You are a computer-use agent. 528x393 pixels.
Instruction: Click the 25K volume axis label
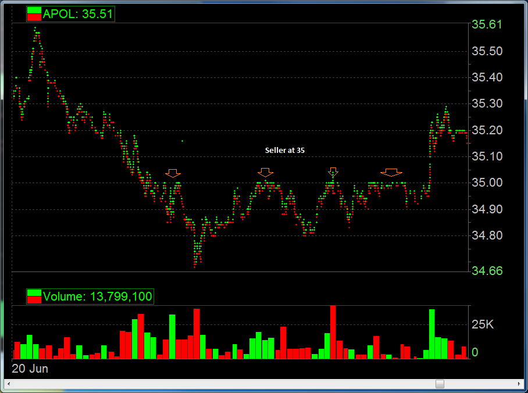(x=483, y=324)
